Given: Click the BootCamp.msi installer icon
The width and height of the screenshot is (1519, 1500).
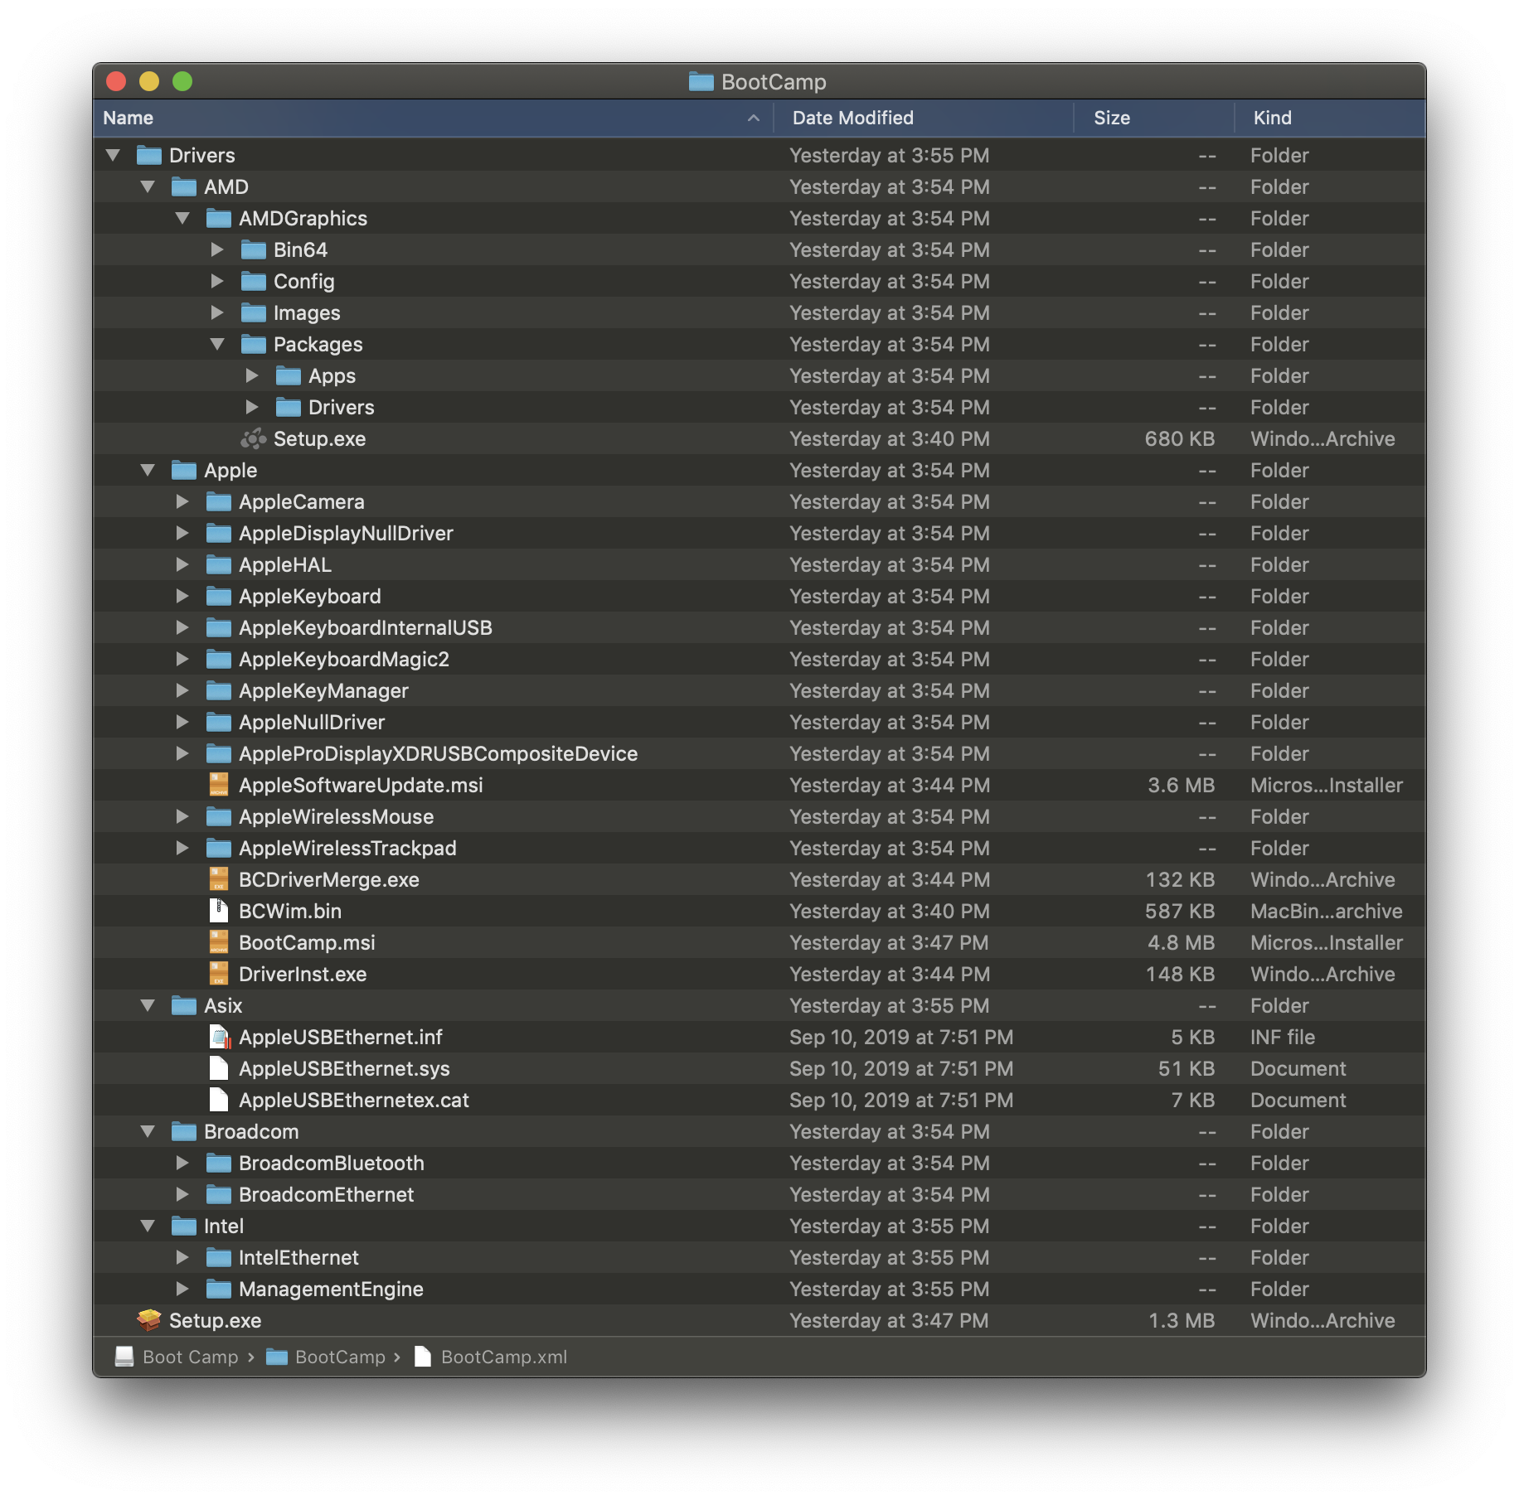Looking at the screenshot, I should pos(219,942).
